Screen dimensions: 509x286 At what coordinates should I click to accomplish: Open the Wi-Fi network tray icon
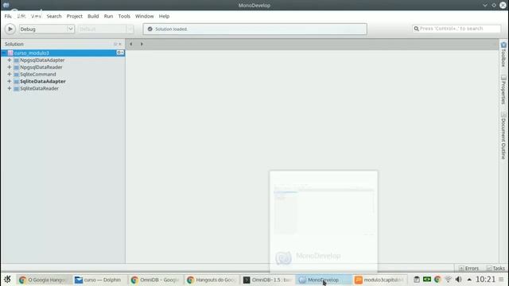(448, 279)
